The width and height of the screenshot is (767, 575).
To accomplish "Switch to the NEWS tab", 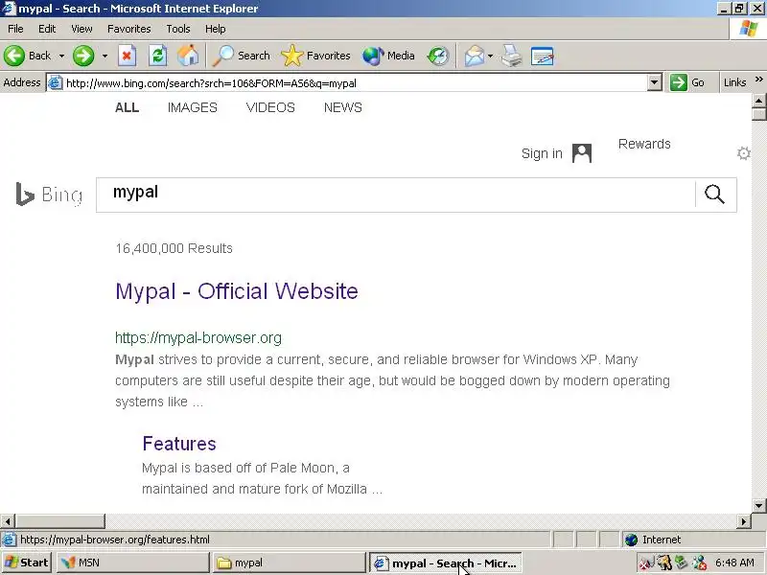I will [x=343, y=107].
